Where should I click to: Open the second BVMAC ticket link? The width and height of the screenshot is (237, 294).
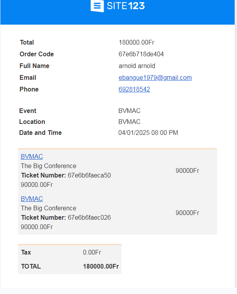pyautogui.click(x=32, y=199)
